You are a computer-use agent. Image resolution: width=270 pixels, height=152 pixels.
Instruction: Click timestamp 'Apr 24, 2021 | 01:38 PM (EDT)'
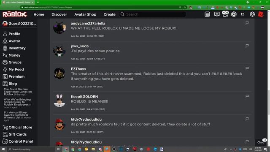coord(87,36)
